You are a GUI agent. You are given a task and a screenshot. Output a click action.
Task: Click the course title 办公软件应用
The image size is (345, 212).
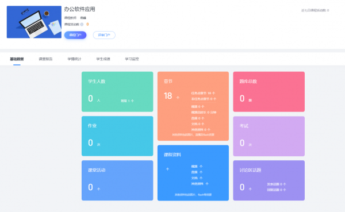79,9
